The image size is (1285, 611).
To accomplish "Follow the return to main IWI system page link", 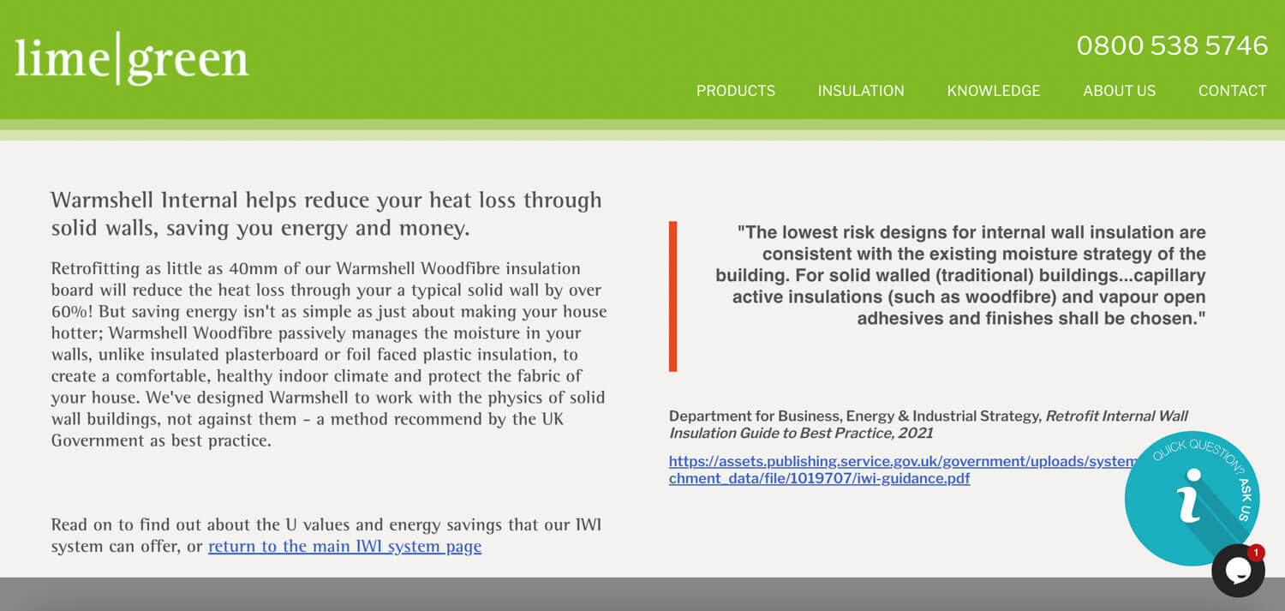I will (x=344, y=547).
